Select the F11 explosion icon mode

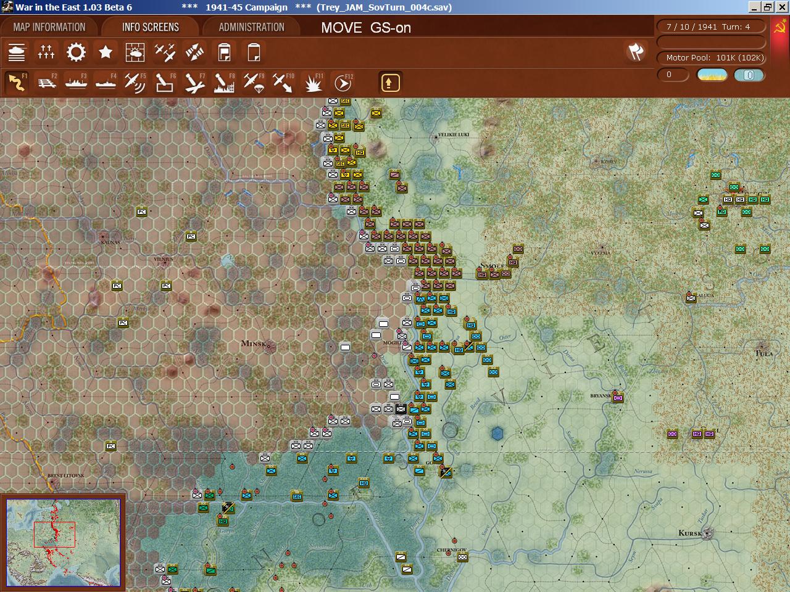point(313,82)
